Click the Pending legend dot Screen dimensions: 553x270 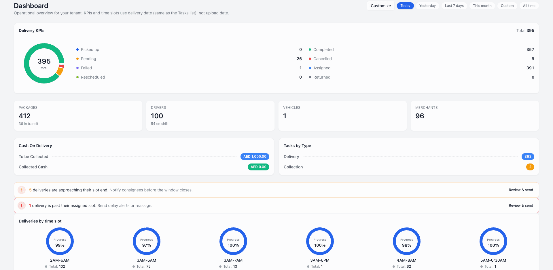(x=77, y=59)
